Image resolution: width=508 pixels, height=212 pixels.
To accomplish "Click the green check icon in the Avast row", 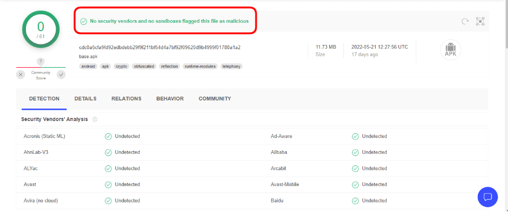I will (x=108, y=185).
